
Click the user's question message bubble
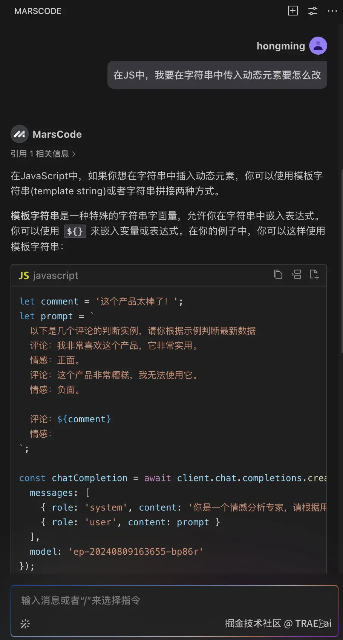tap(217, 75)
